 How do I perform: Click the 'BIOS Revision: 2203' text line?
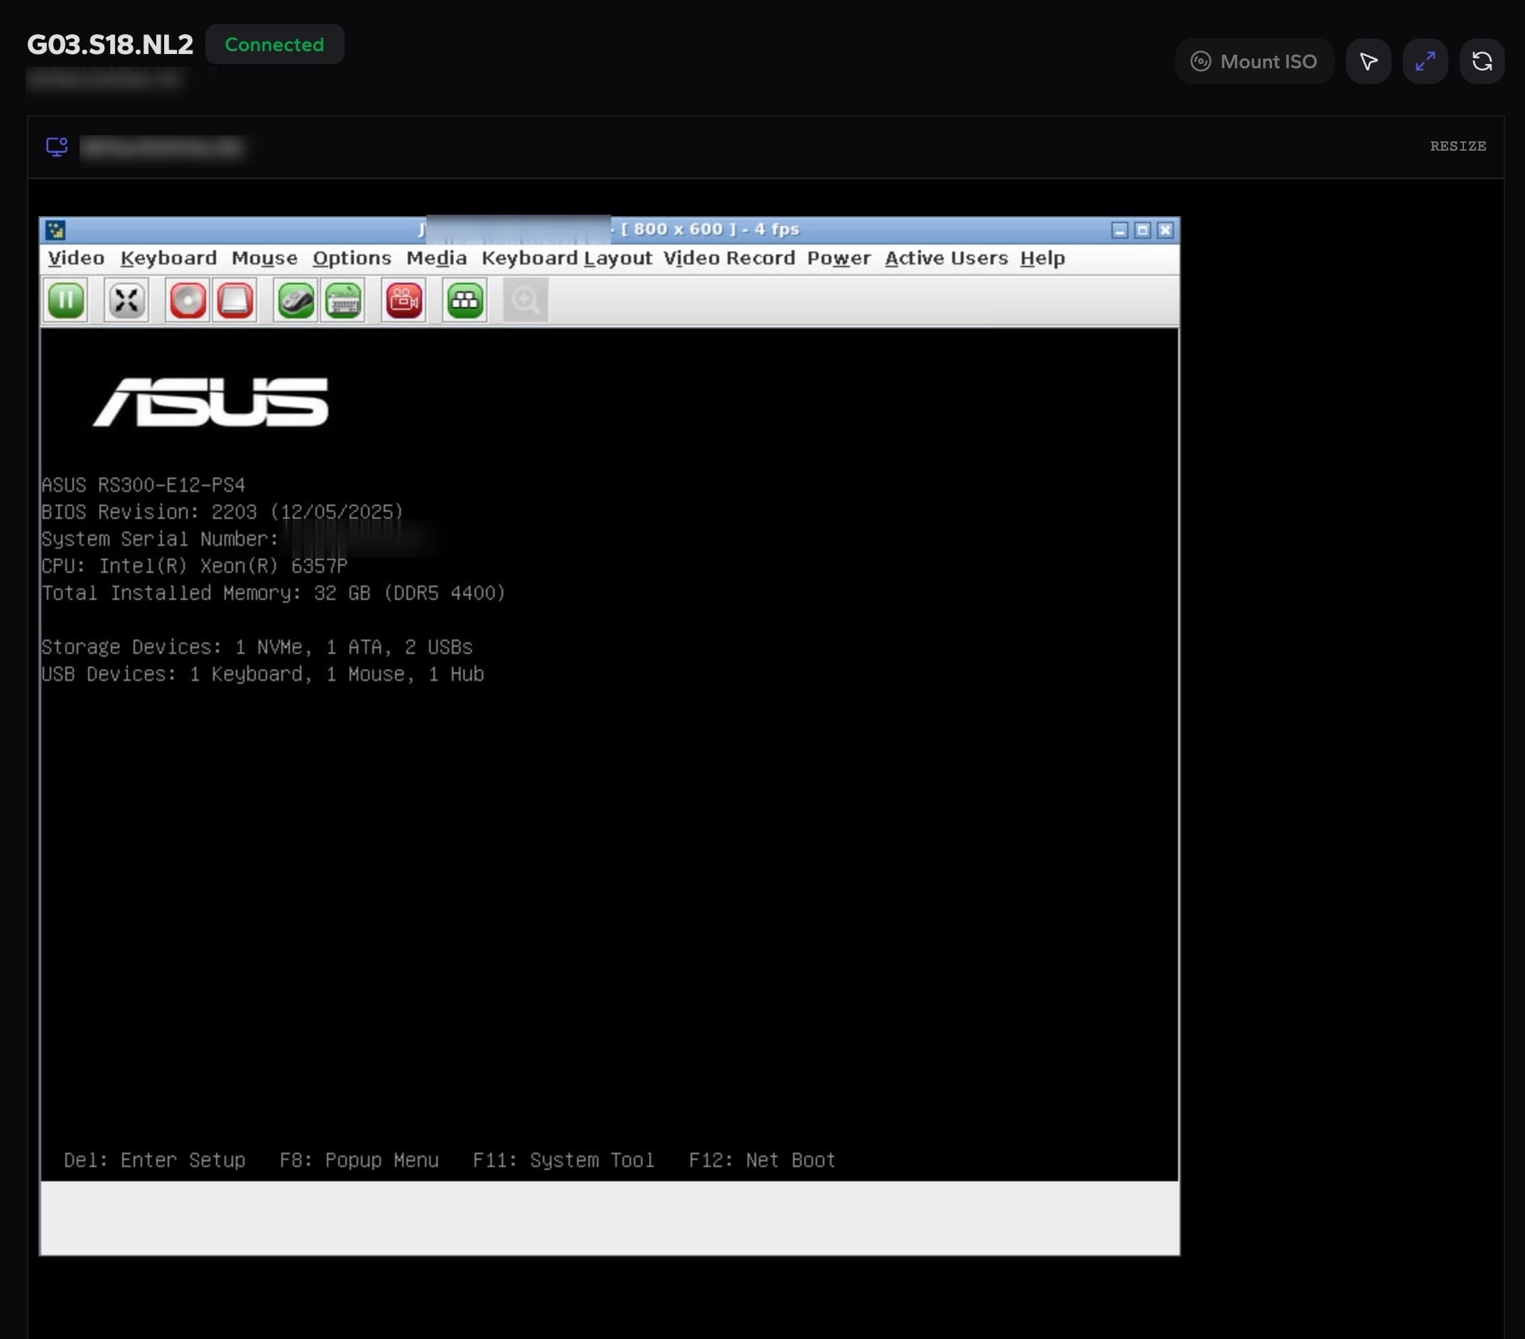pyautogui.click(x=222, y=512)
